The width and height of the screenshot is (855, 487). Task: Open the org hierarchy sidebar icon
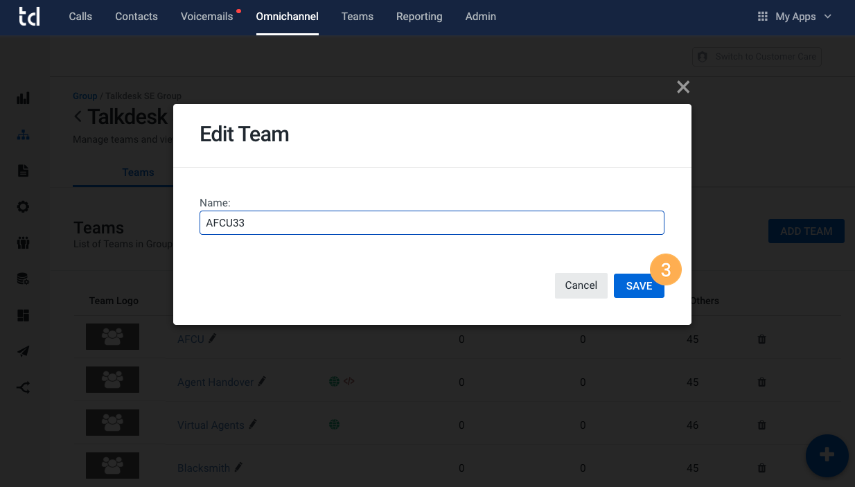[24, 134]
